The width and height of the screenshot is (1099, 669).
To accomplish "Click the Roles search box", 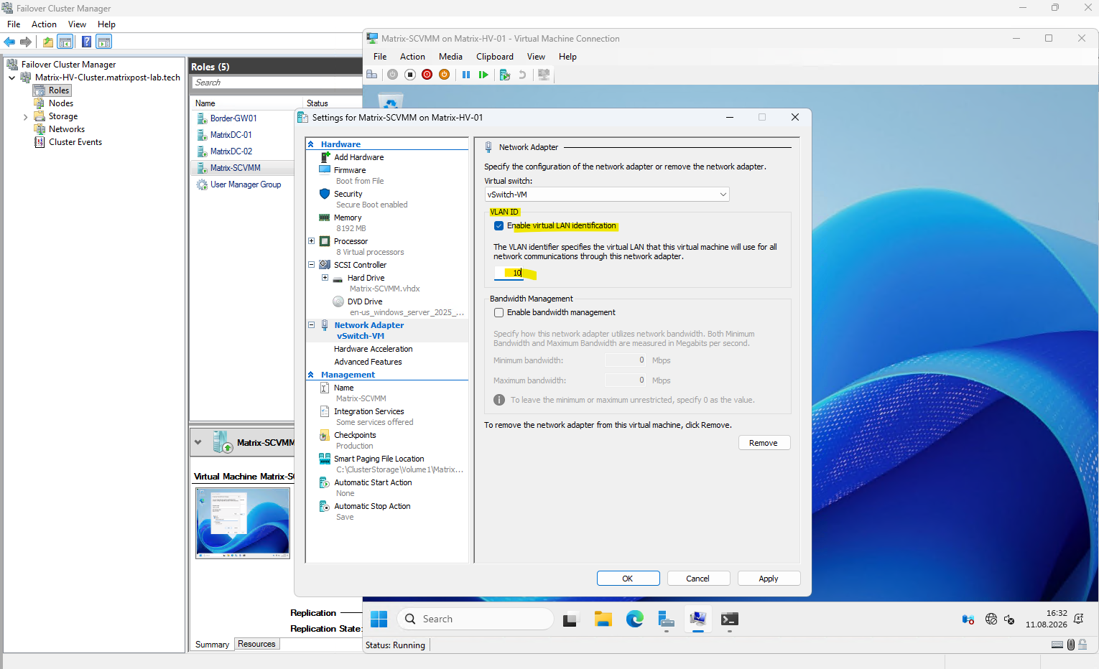I will [277, 83].
